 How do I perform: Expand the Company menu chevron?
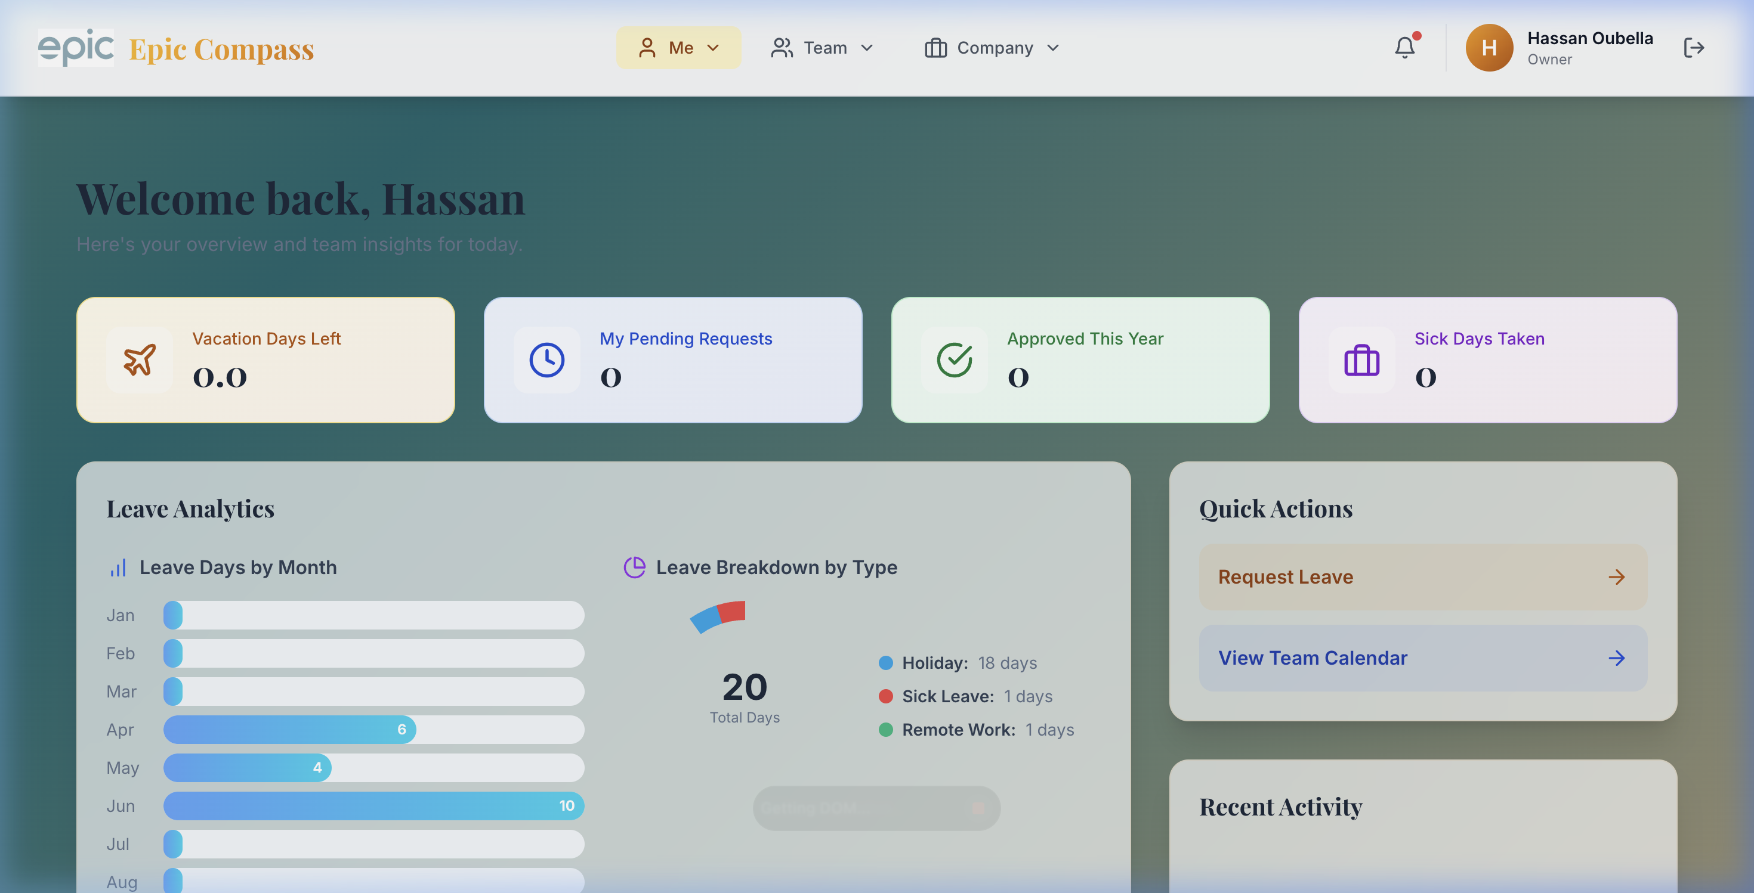(1052, 48)
